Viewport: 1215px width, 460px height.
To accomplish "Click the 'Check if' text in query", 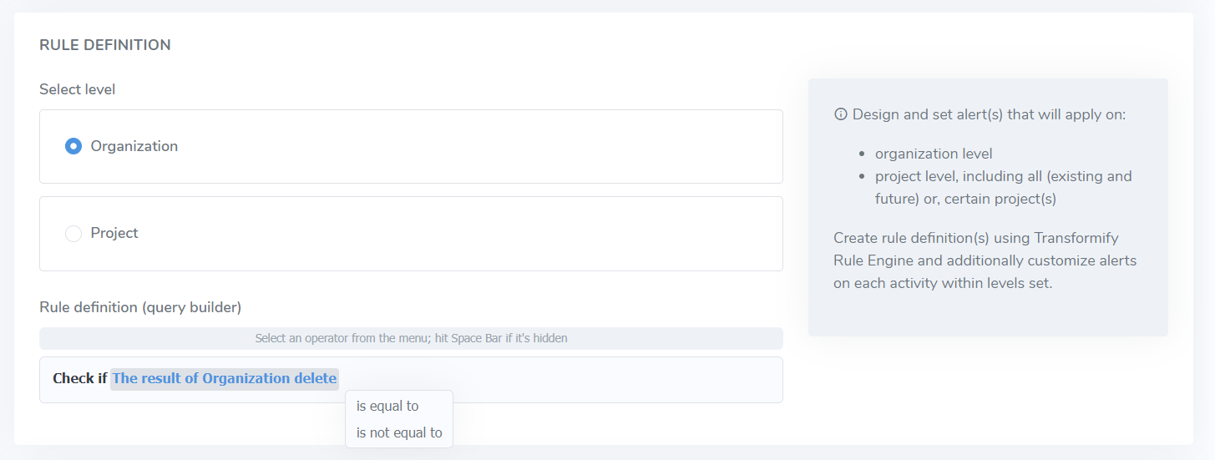I will (79, 378).
